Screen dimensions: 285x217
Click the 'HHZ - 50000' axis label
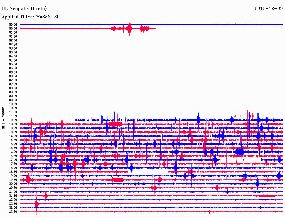(x=3, y=118)
